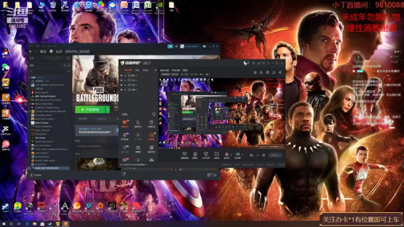Expand speaker options arrow
This screenshot has width=404, height=227.
[x=242, y=155]
